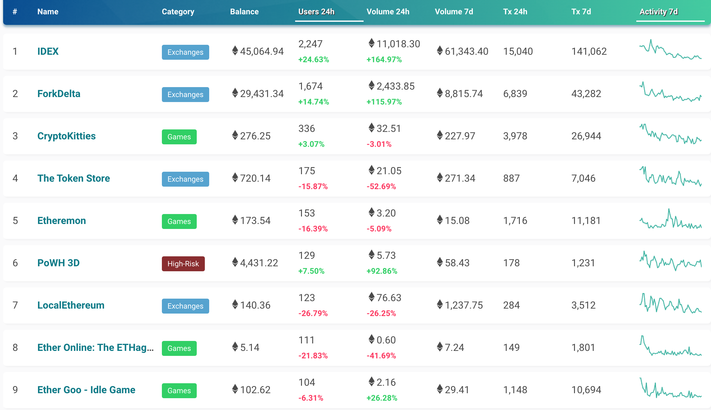Click Games tag in Etheremon row
Image resolution: width=711 pixels, height=410 pixels.
pos(179,221)
